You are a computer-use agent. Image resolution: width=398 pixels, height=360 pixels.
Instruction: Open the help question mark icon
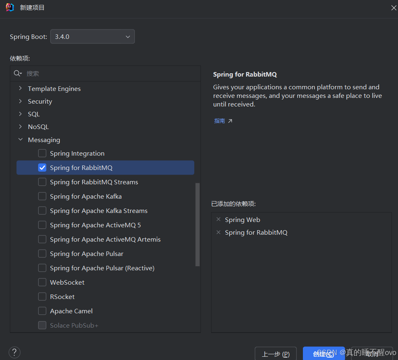click(x=14, y=352)
